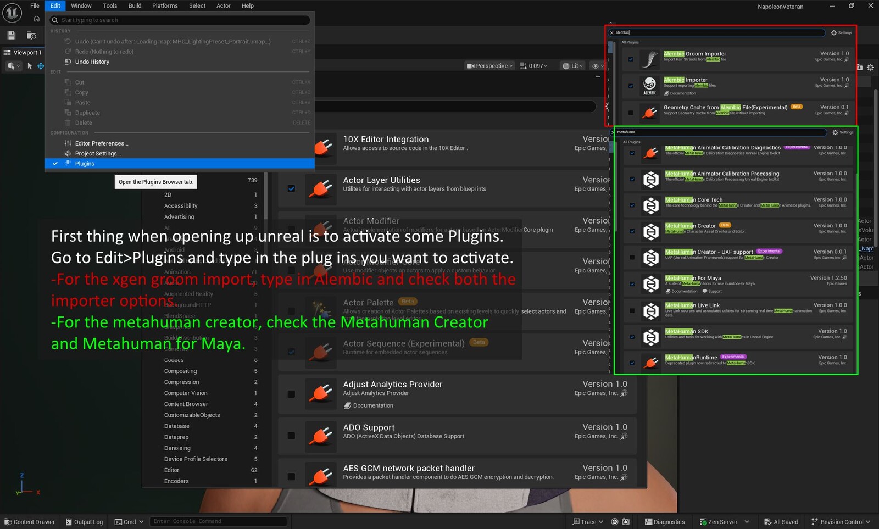Enable the AES GCM network packet handler checkbox

pos(291,476)
